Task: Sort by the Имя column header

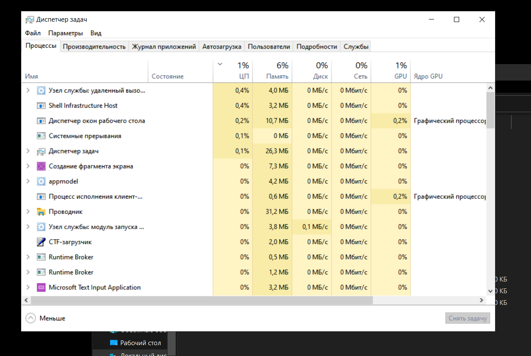Action: 85,71
